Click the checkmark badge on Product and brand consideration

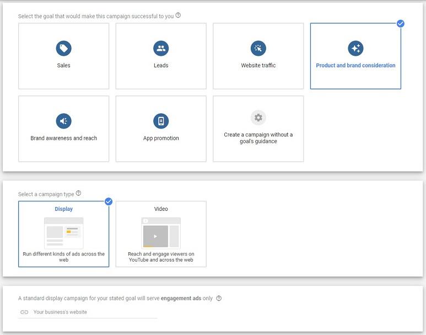401,24
